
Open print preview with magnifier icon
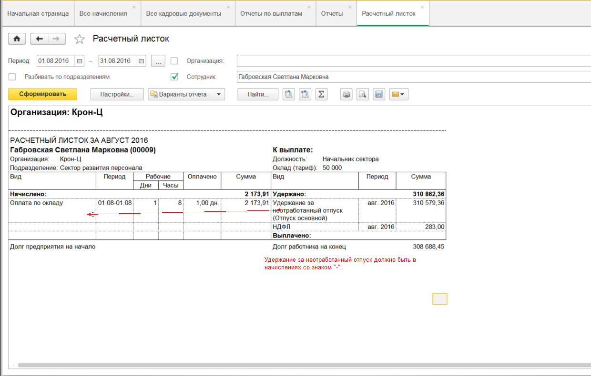tap(363, 94)
